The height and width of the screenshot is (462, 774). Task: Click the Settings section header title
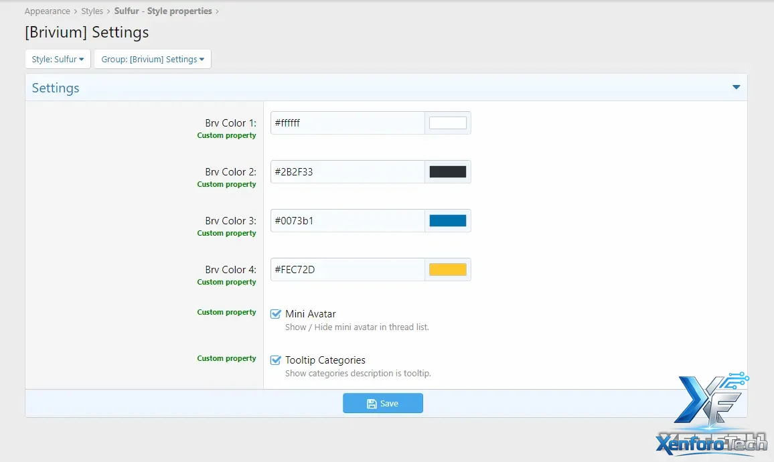56,88
